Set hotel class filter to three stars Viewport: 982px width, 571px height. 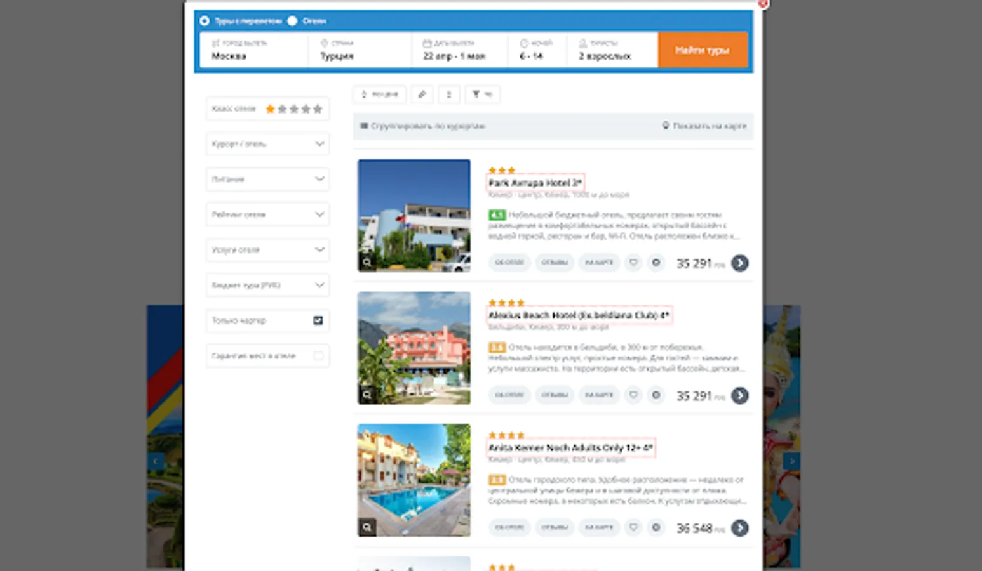pos(294,109)
